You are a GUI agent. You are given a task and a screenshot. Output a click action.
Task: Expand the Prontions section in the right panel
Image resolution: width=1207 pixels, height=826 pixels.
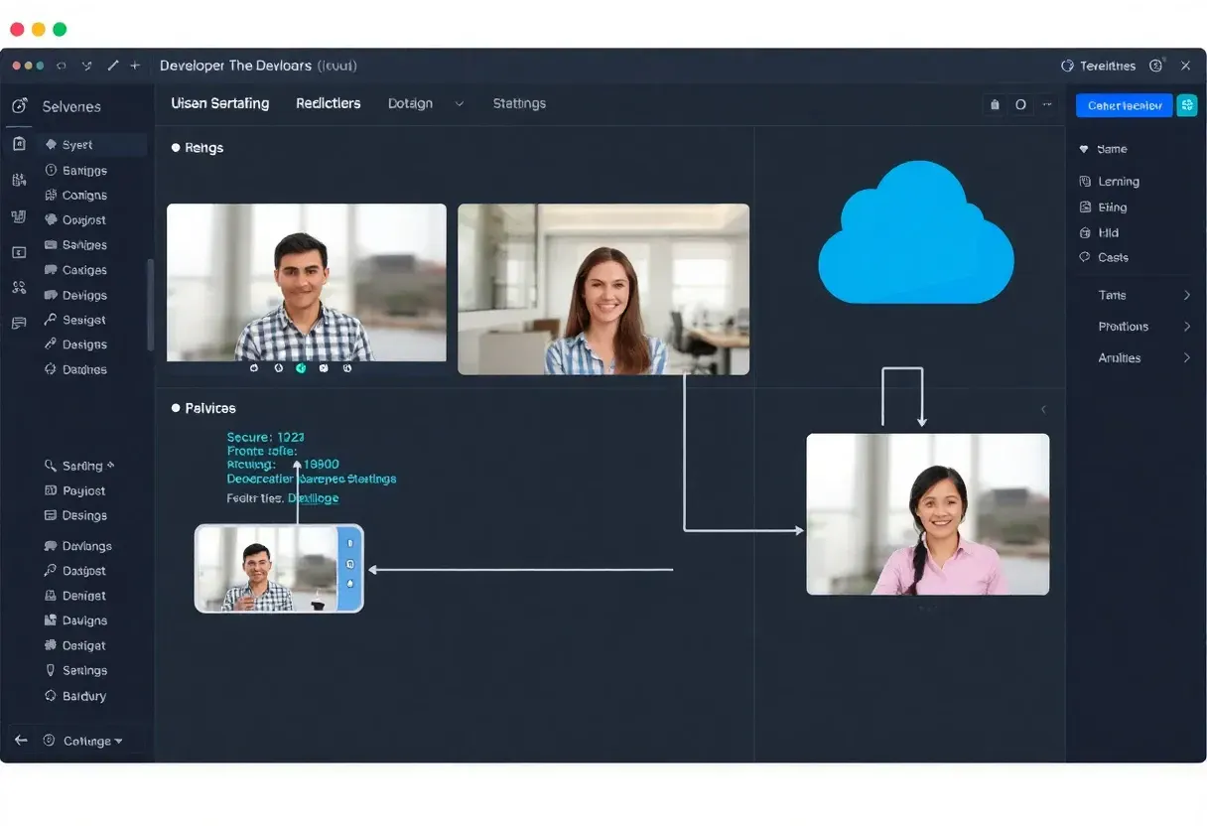click(1123, 326)
